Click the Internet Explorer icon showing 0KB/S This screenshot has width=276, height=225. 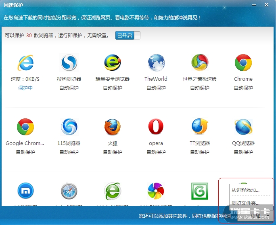25,63
